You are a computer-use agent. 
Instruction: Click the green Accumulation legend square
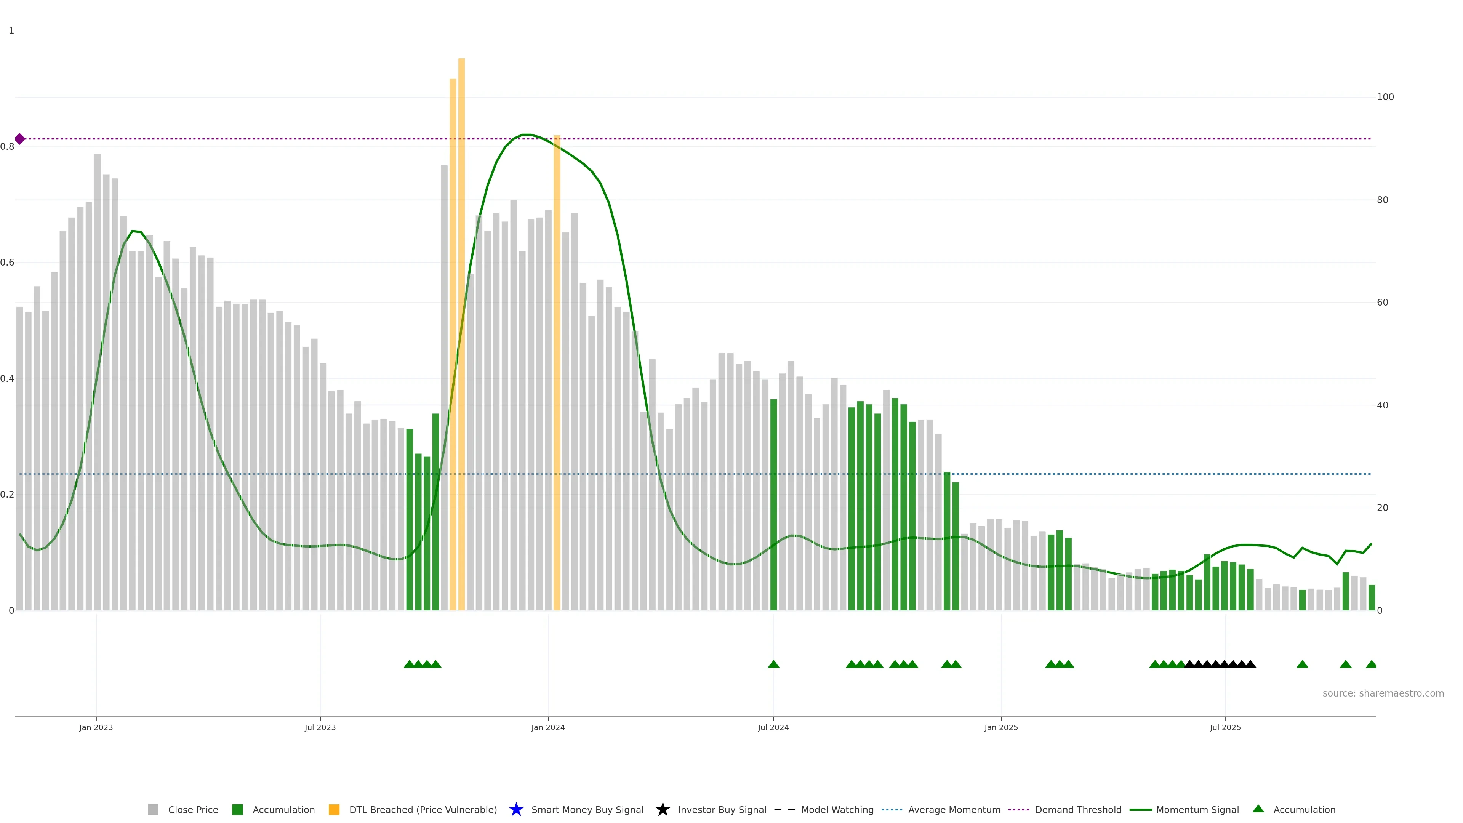pos(237,809)
